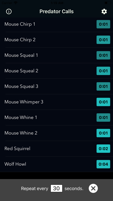Play Mouse Chirp 2 duration button

[103, 40]
